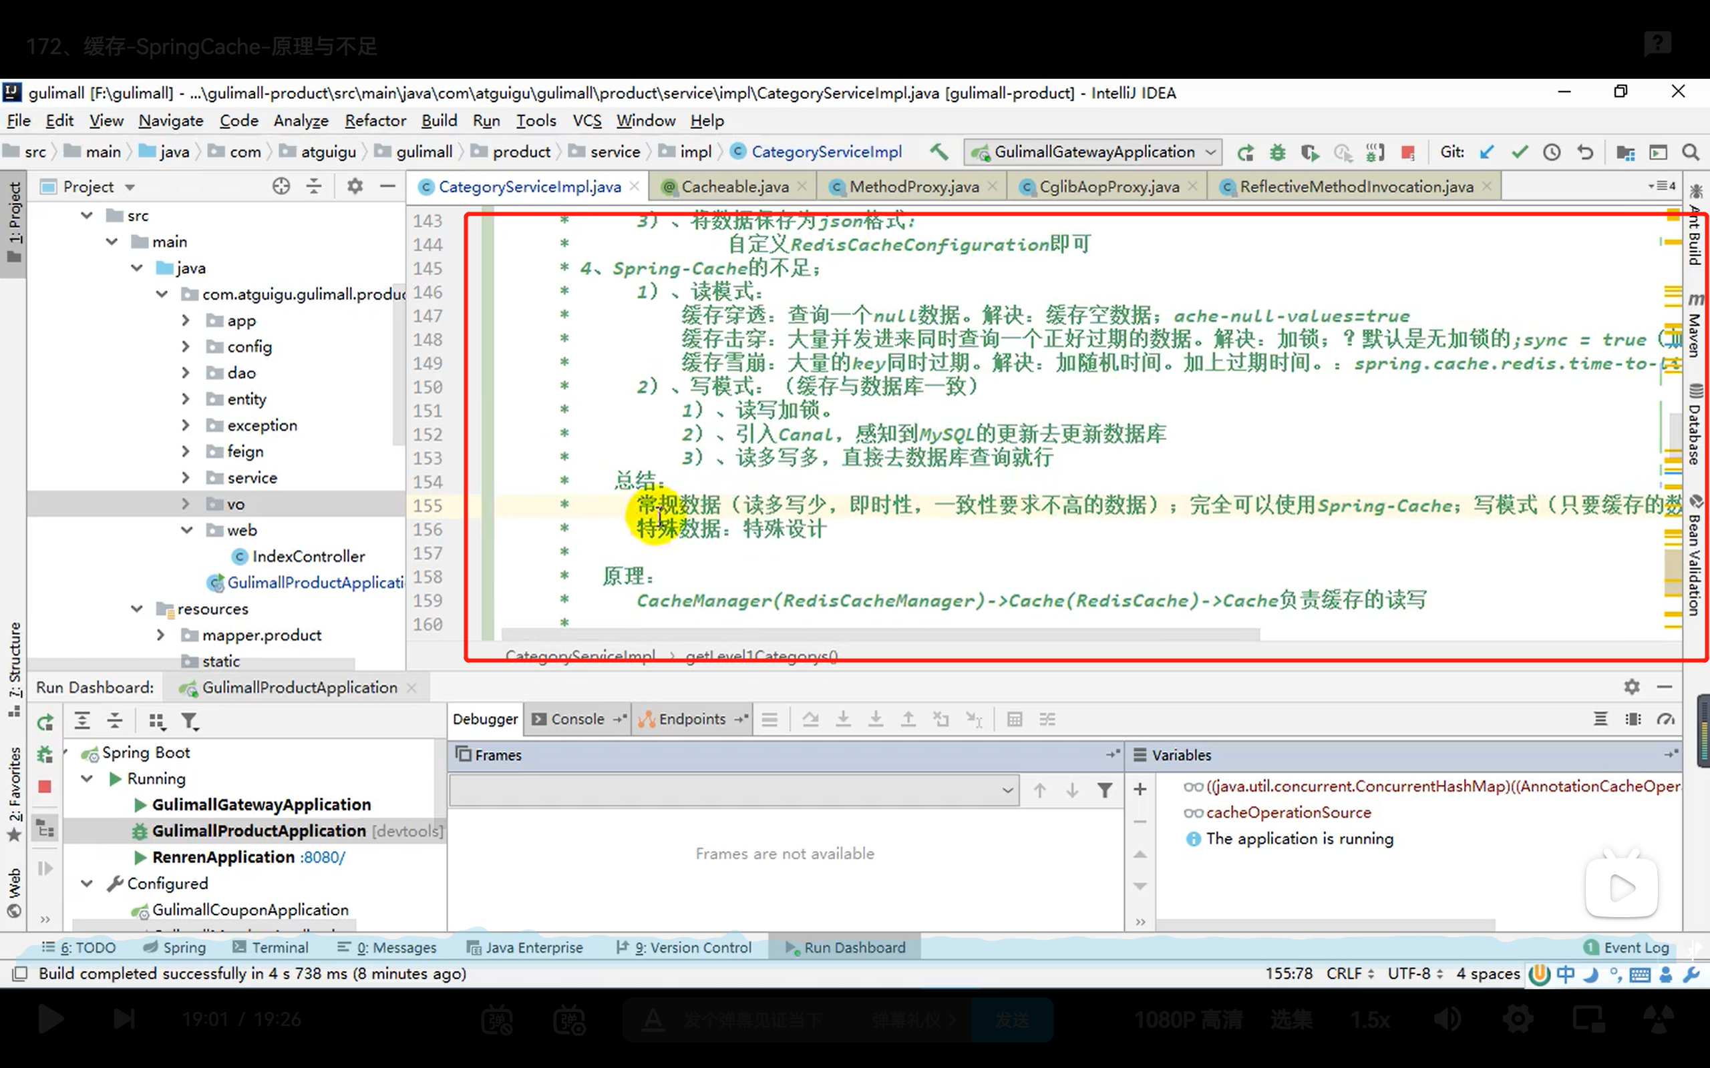This screenshot has width=1710, height=1068.
Task: Open the Terminal tool window button
Action: (271, 947)
